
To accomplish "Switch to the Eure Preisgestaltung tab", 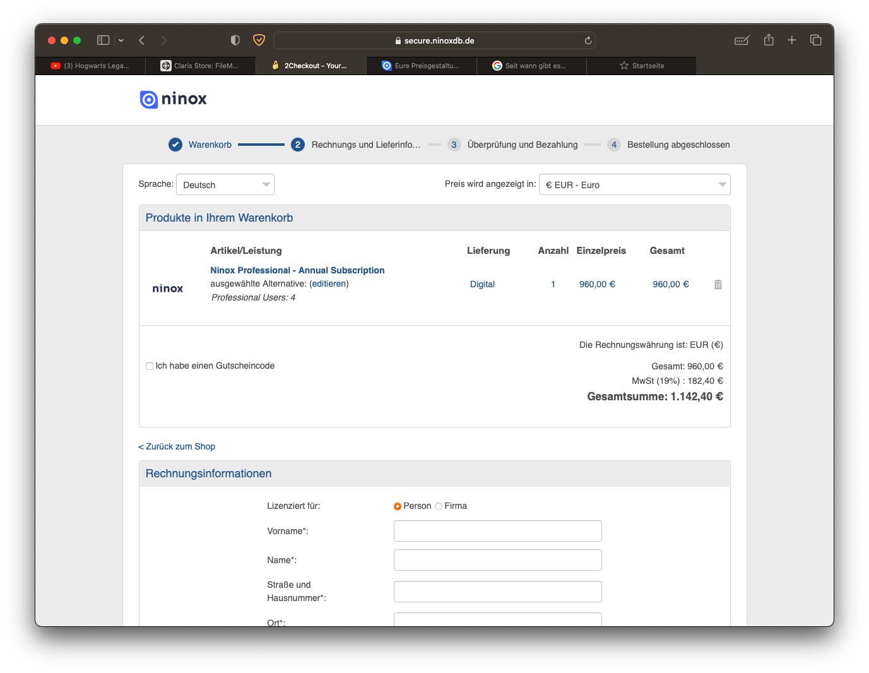I will pos(421,66).
